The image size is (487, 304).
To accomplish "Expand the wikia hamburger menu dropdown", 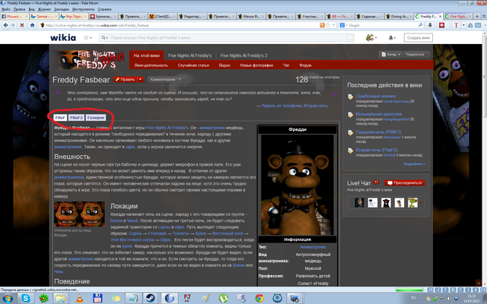I will pos(88,37).
